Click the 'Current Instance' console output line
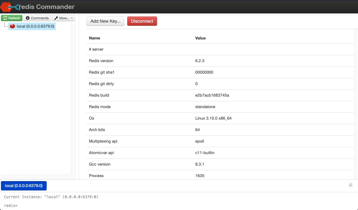The height and width of the screenshot is (210, 358). 51,197
